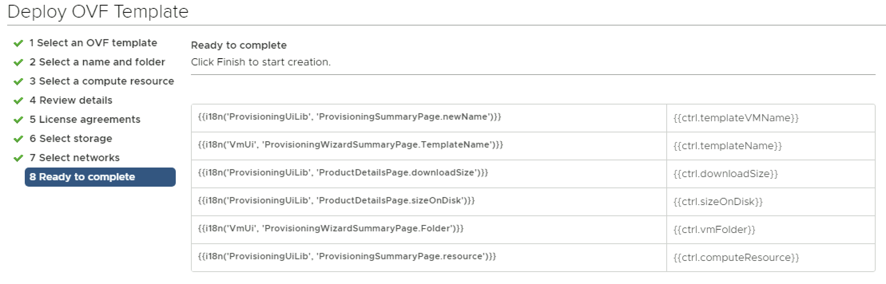Click the ctrl.vmFolder value cell

tap(714, 230)
